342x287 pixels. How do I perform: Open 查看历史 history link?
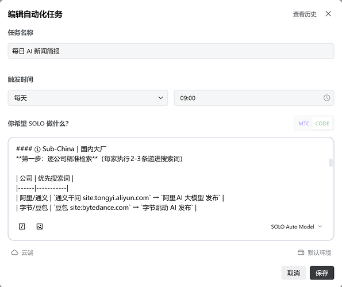(x=305, y=14)
